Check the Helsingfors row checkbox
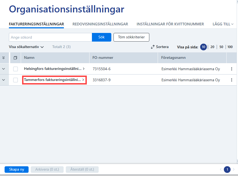238x176 pixels. click(15, 69)
